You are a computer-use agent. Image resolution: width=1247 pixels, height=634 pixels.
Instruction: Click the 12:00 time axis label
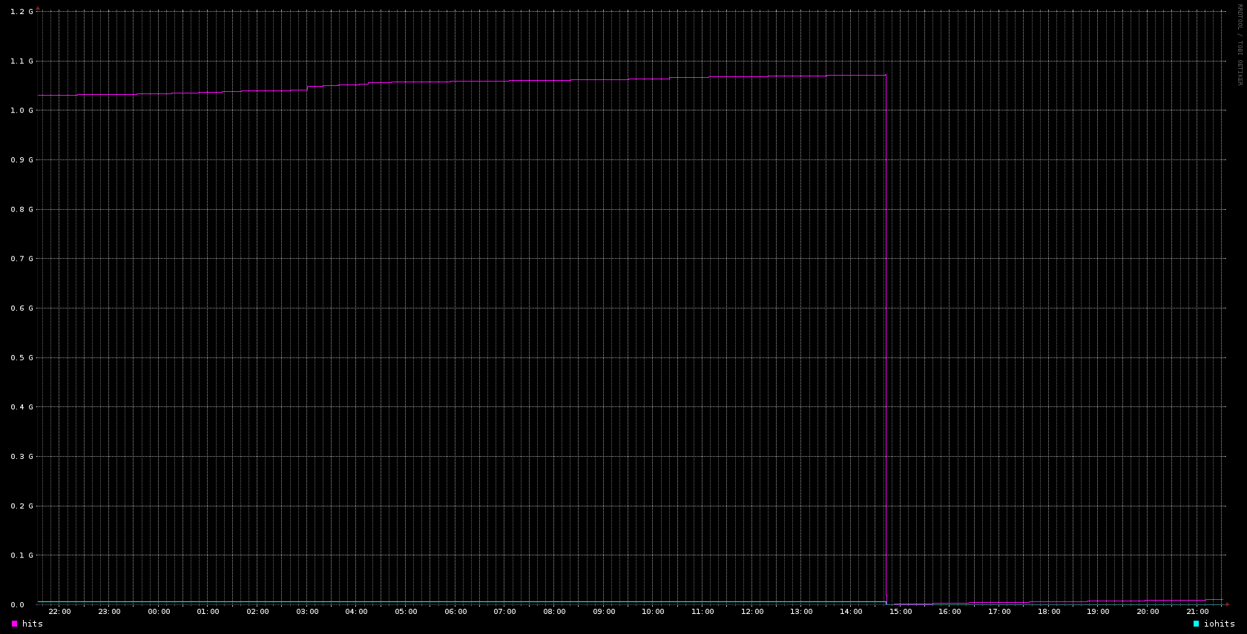[752, 612]
